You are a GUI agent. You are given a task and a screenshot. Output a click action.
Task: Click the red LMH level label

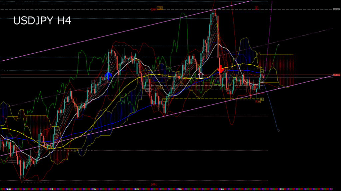point(154,10)
